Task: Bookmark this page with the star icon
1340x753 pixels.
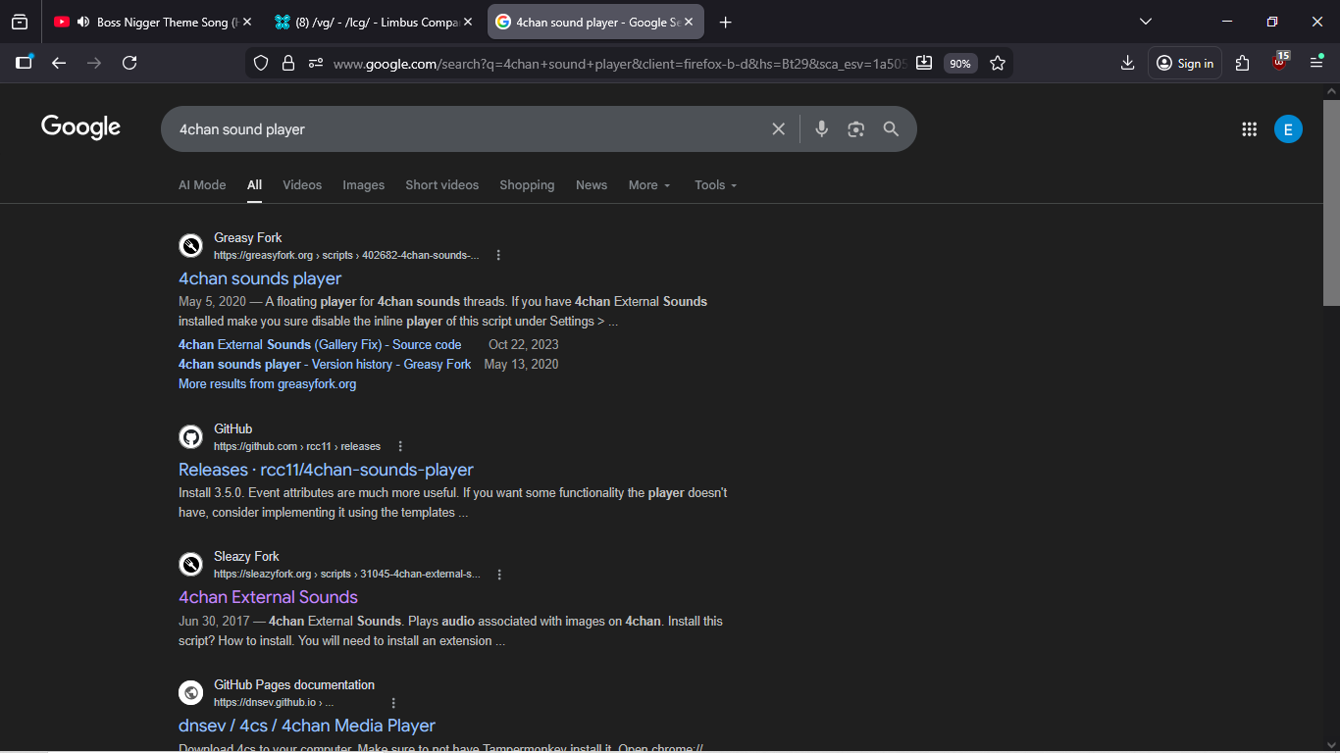Action: click(x=998, y=63)
